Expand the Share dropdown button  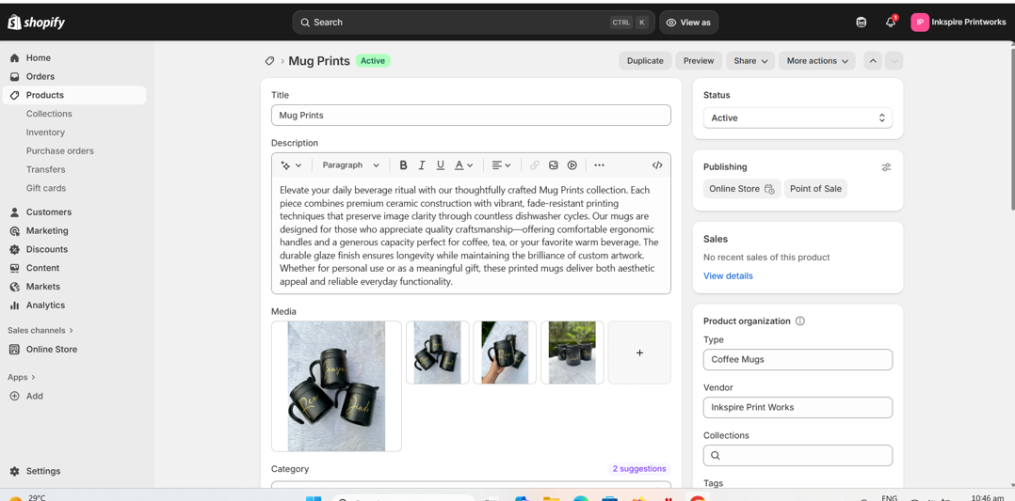point(750,61)
